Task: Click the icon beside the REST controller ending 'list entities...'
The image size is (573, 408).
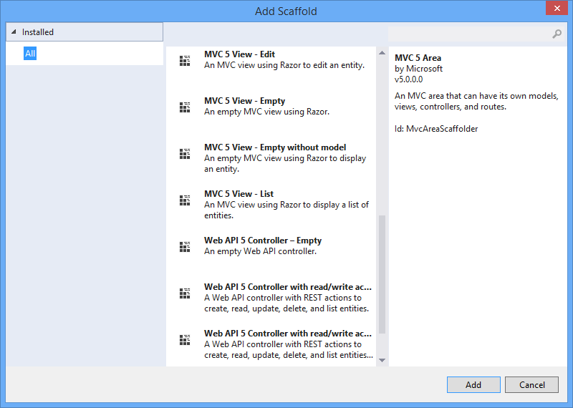Action: coord(185,340)
